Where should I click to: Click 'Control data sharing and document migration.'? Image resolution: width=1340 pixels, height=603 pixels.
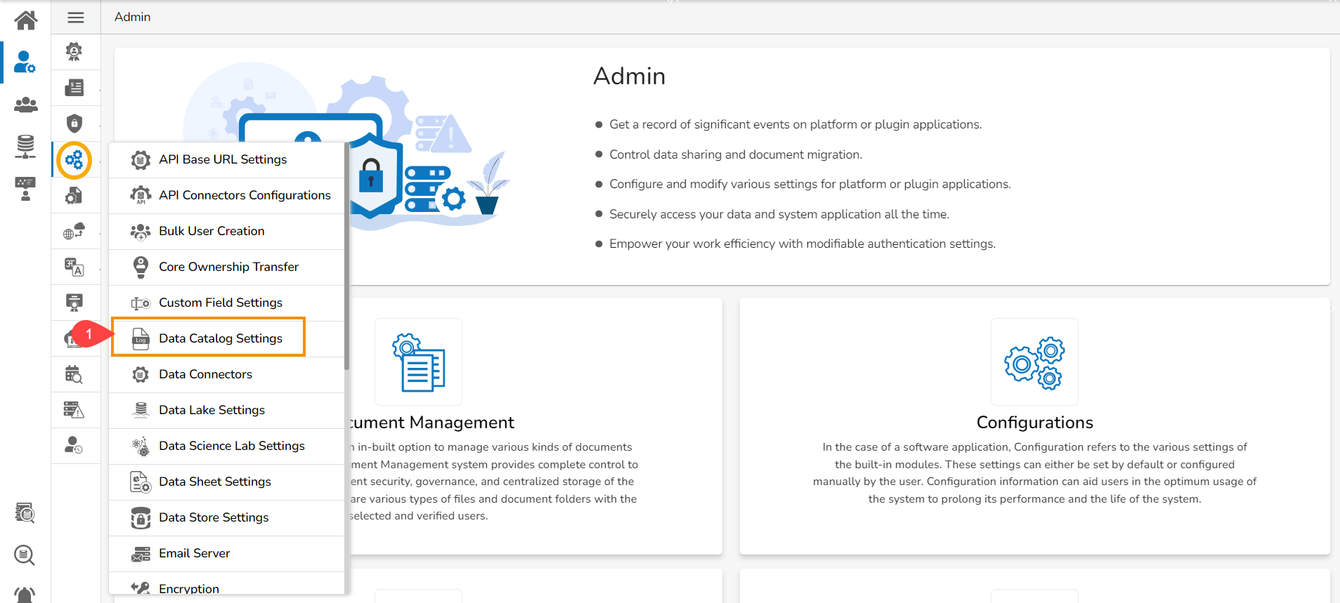coord(736,154)
